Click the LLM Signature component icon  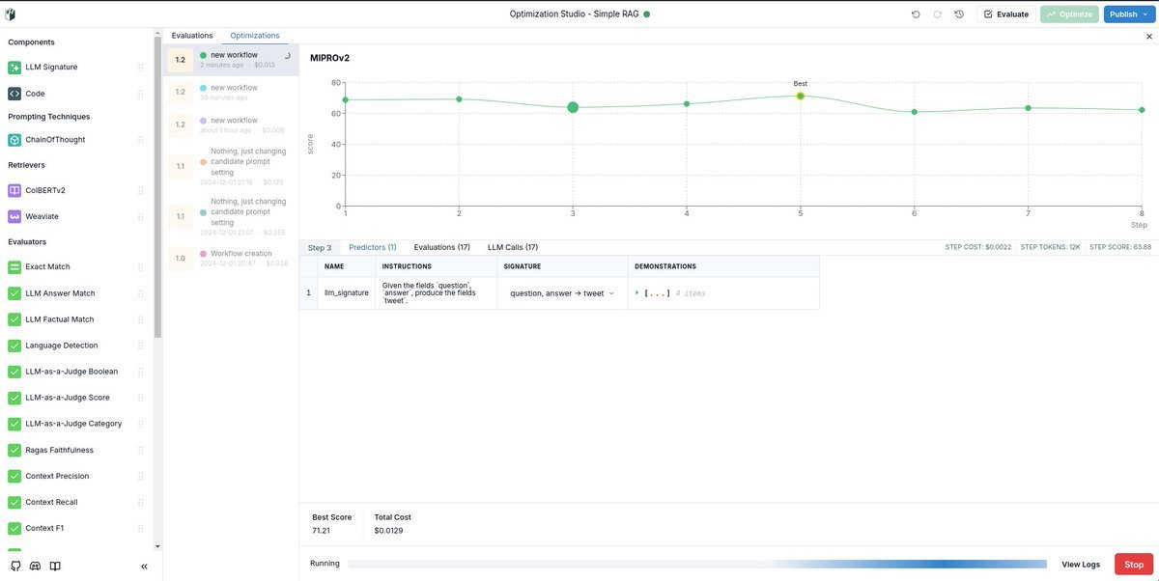click(14, 68)
